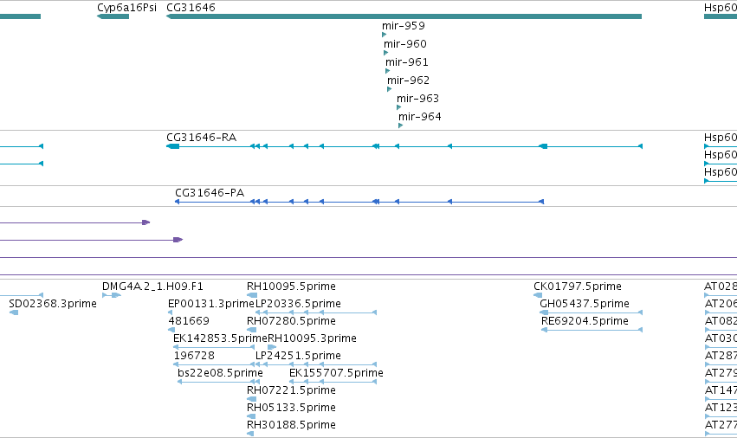This screenshot has width=737, height=438.
Task: Select the mir-959 microRNA marker
Action: point(384,35)
